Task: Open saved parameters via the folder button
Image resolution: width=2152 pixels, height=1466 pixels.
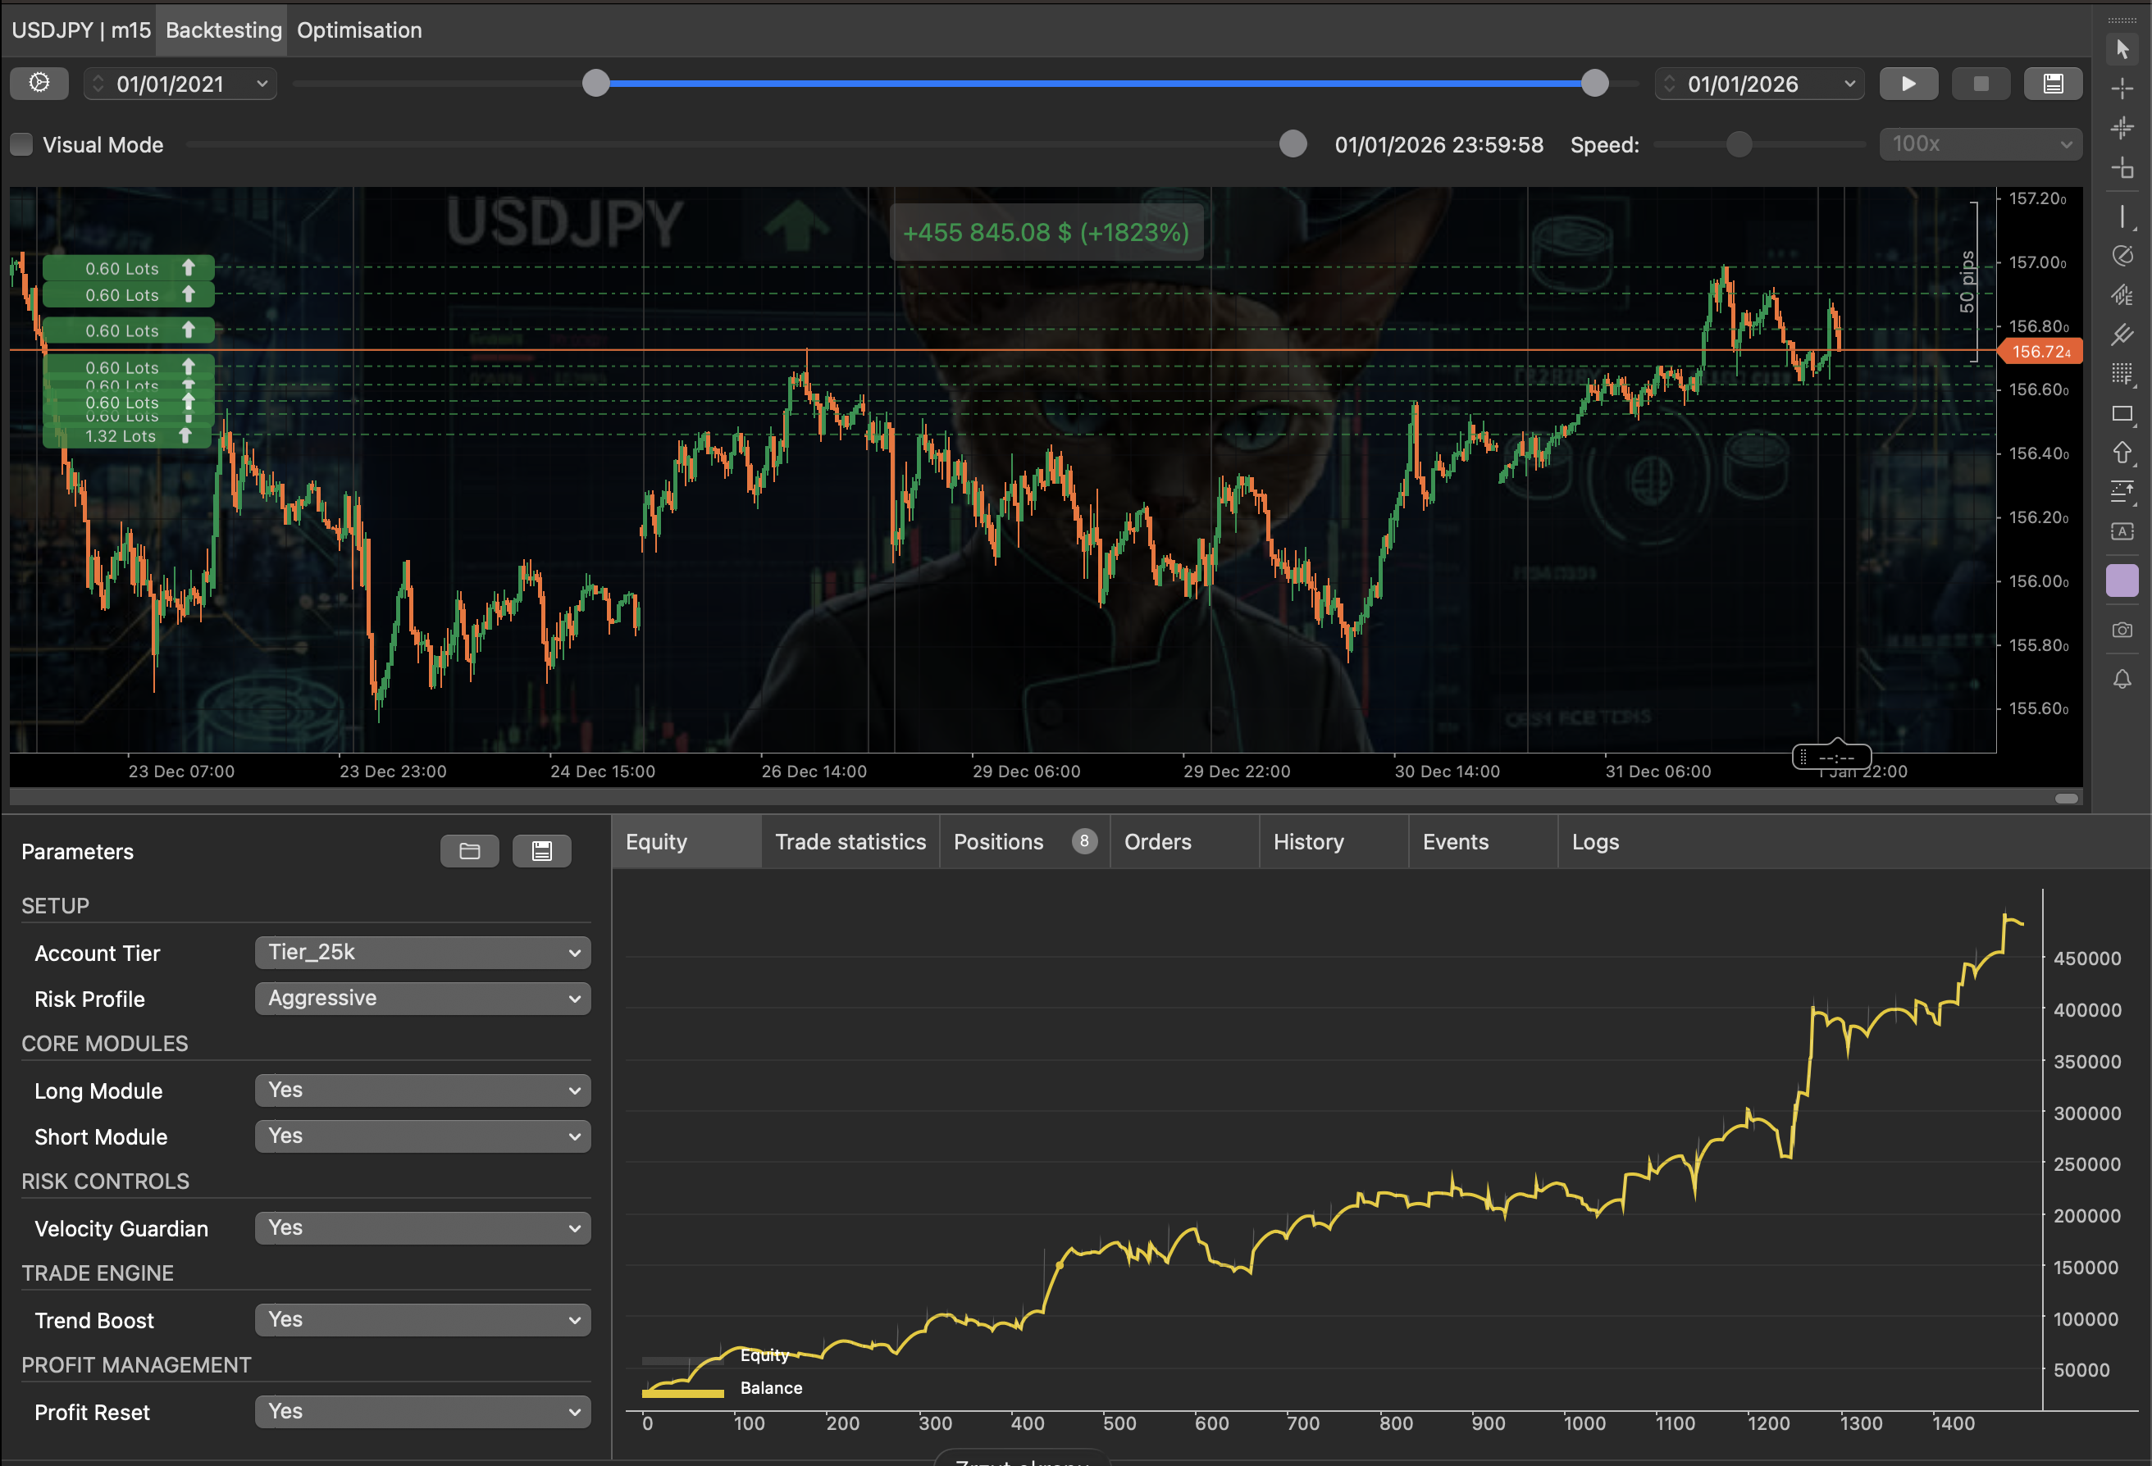Action: point(469,850)
